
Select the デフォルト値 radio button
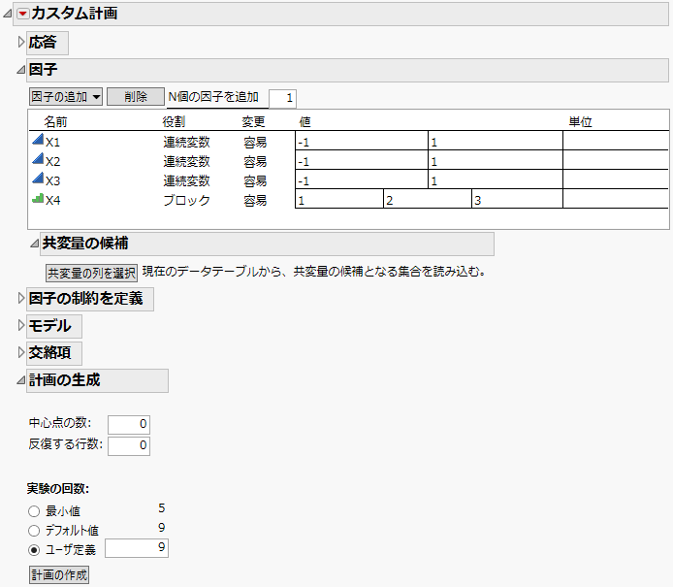click(34, 531)
